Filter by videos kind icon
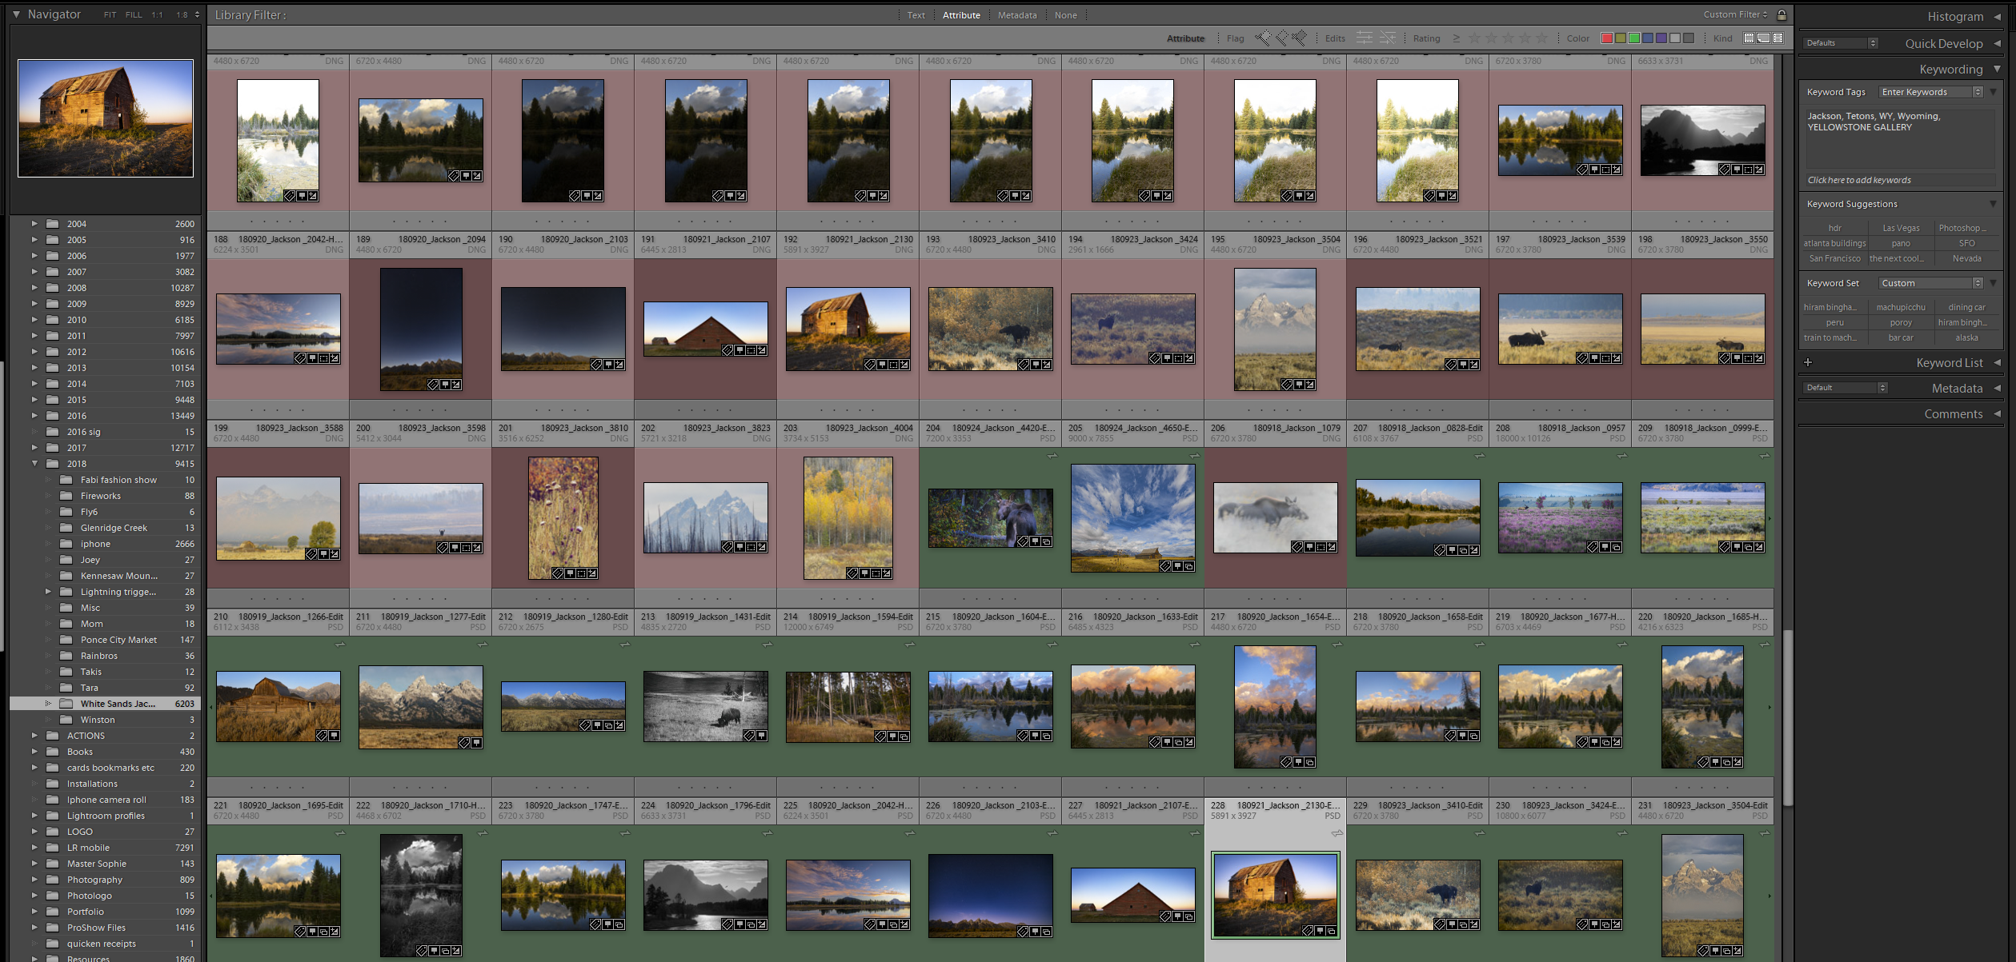 click(x=1778, y=38)
